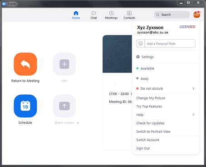The image size is (206, 167).
Task: Open the Contacts tab
Action: tap(129, 15)
